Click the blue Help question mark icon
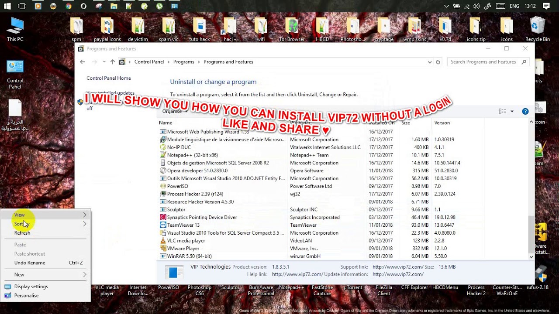The image size is (559, 314). (x=525, y=111)
